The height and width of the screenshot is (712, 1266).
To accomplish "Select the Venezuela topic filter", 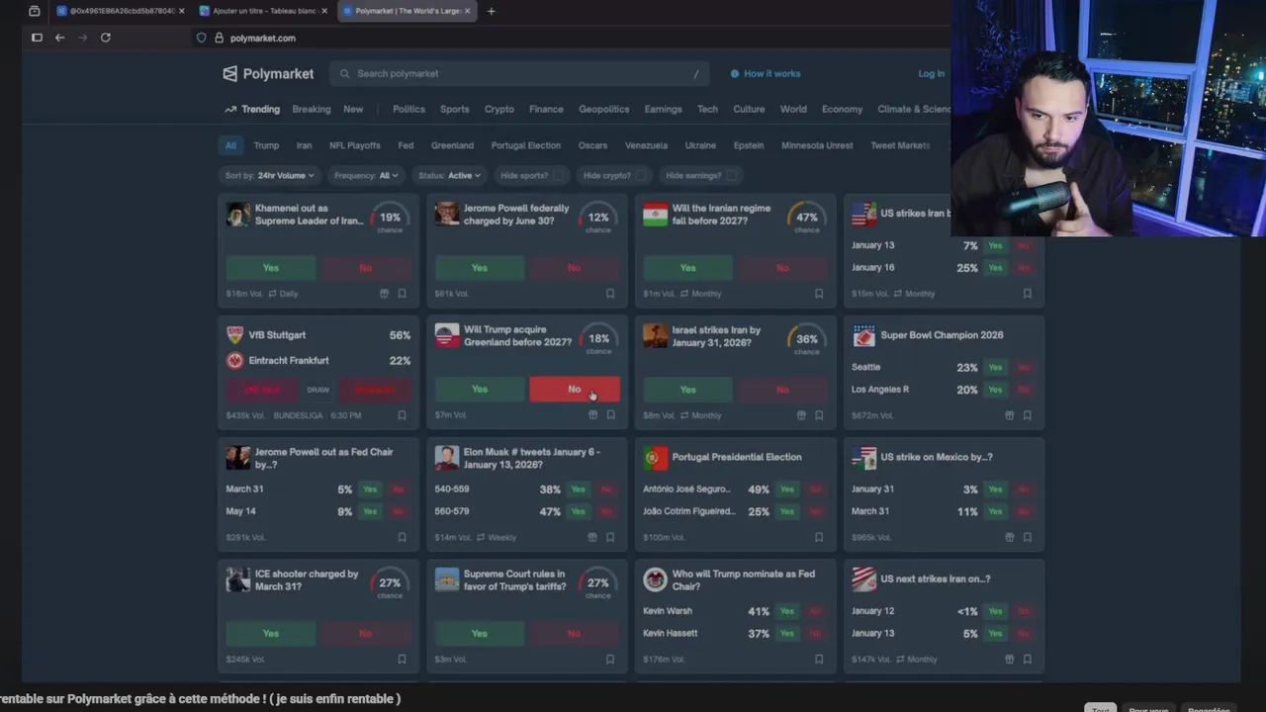I will click(646, 145).
